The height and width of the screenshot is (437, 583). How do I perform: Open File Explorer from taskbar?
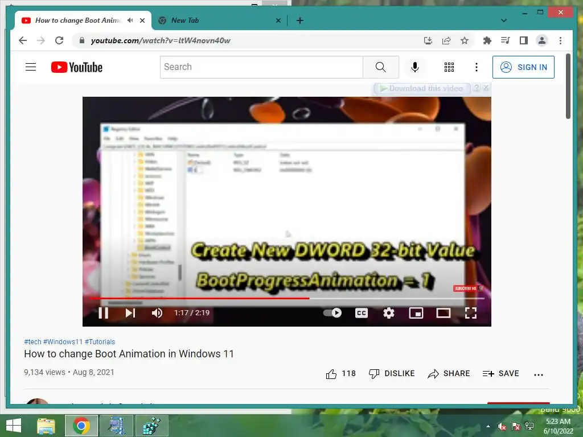[46, 426]
